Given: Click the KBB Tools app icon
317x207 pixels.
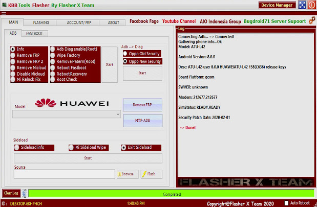Looking at the screenshot, I should pyautogui.click(x=4, y=5).
